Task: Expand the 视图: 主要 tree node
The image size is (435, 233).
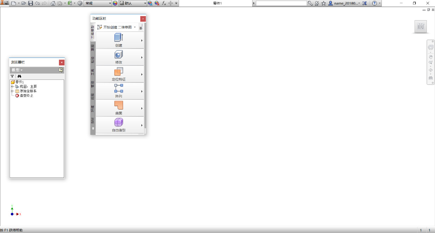Action: coord(12,87)
